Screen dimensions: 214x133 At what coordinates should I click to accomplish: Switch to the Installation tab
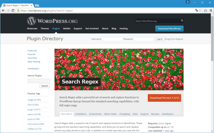[81, 114]
